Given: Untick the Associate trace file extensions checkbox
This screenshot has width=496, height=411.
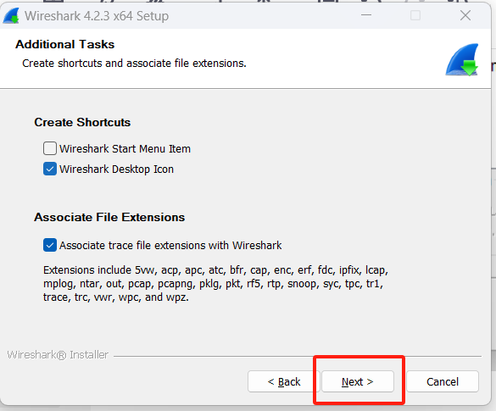Looking at the screenshot, I should 50,245.
